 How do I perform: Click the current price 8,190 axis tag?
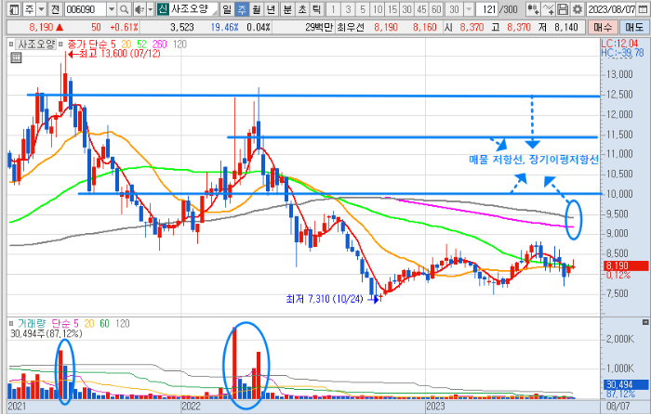[626, 265]
